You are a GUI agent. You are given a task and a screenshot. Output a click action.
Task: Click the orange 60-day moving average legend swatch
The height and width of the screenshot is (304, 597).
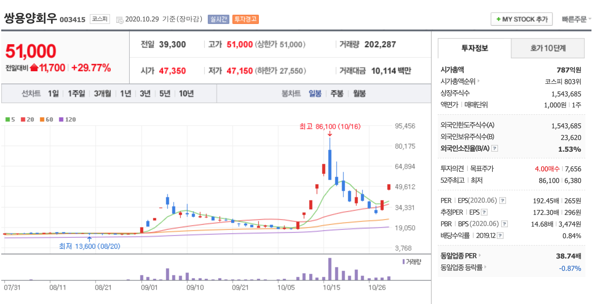click(42, 119)
